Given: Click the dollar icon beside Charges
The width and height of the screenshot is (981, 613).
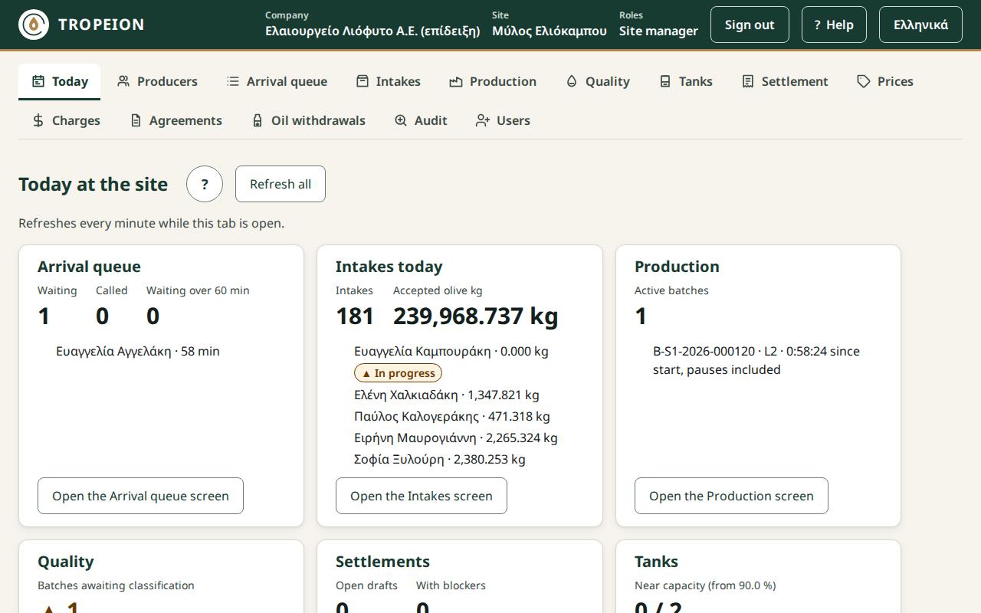Looking at the screenshot, I should 38,120.
